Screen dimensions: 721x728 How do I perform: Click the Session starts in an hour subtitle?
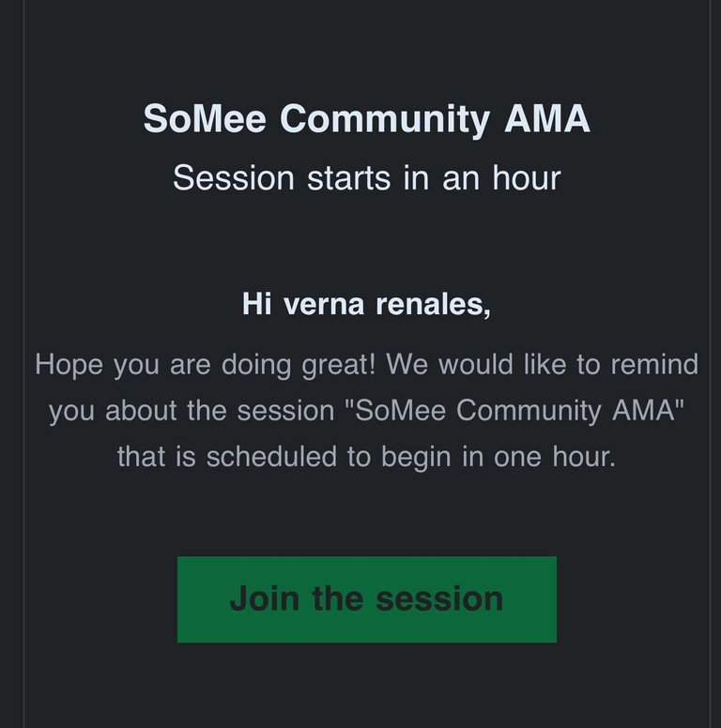pos(366,178)
